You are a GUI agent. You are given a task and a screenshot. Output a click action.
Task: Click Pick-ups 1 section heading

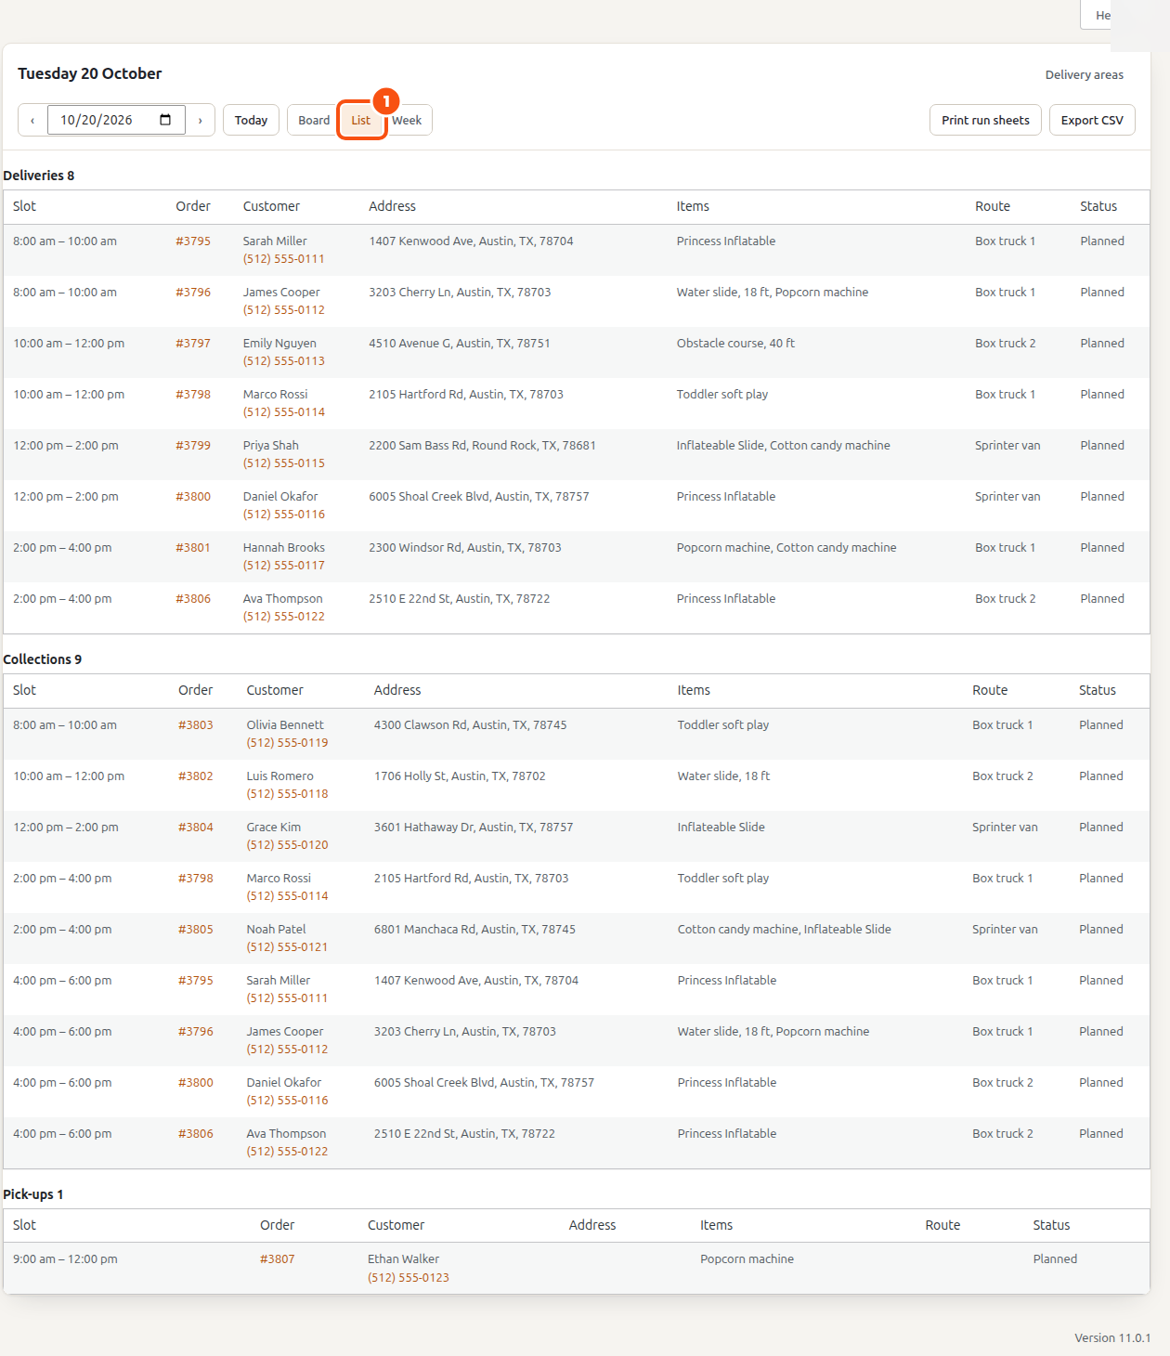coord(33,1194)
